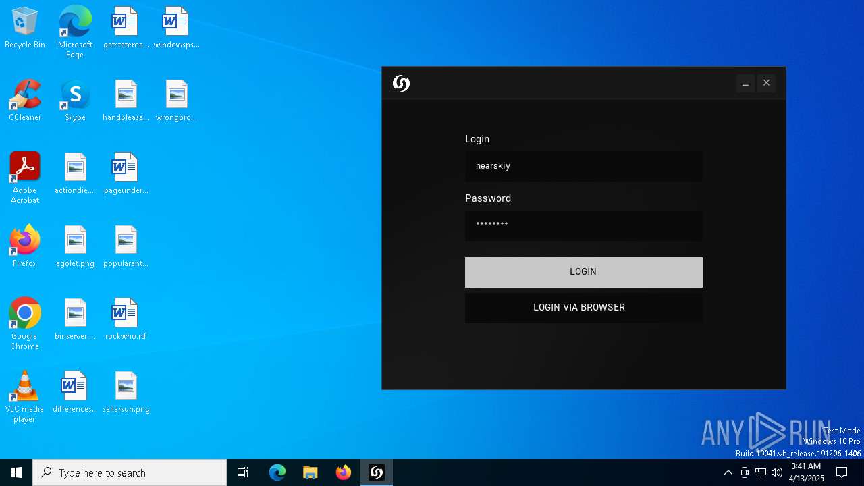Select the differences... Word document icon

(x=75, y=393)
